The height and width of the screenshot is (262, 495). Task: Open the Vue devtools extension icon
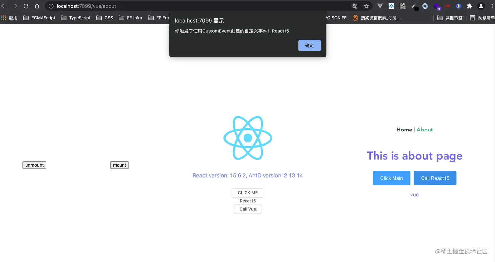(380, 6)
